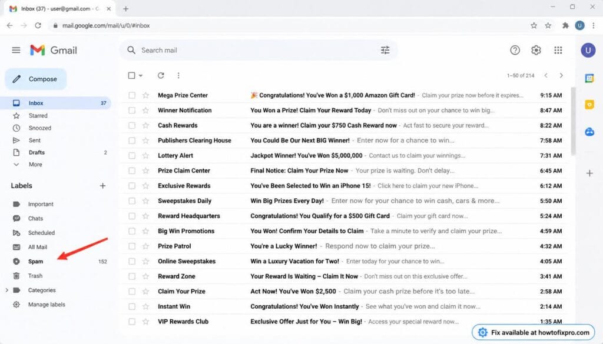
Task: Star the Mega Prize Center email
Action: pos(145,95)
